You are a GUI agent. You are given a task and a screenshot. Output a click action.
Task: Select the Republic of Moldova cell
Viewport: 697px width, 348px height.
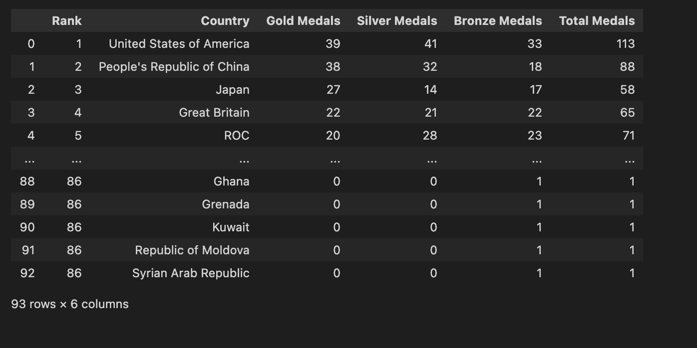[x=192, y=250]
